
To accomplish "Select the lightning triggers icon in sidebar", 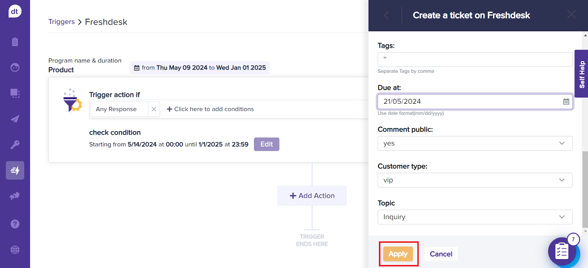I will tap(15, 171).
